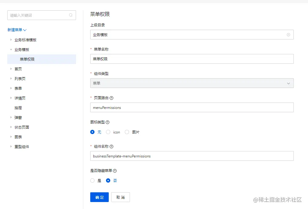Select the 列表页 tree label
Image resolution: width=308 pixels, height=209 pixels.
point(20,79)
